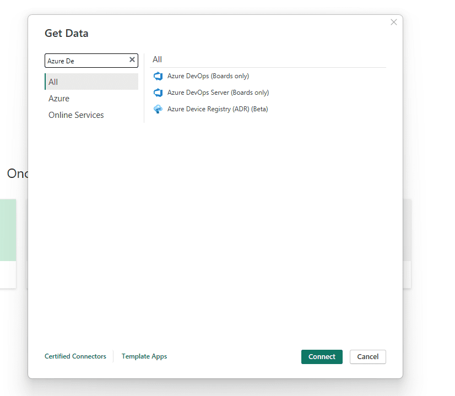Click the All results header
455x396 pixels.
158,59
